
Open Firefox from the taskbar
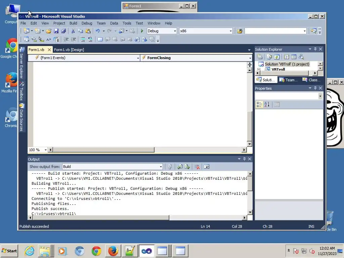(x=113, y=251)
